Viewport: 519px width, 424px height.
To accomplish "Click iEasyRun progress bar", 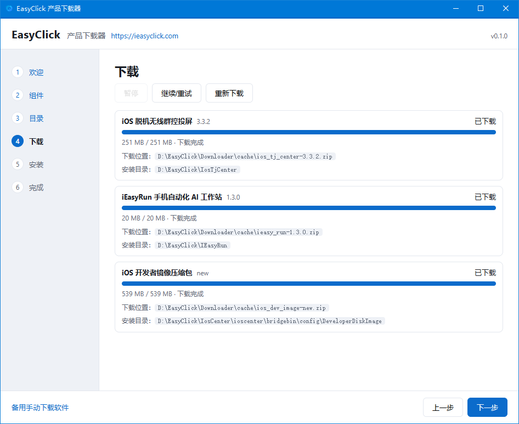I will (309, 208).
